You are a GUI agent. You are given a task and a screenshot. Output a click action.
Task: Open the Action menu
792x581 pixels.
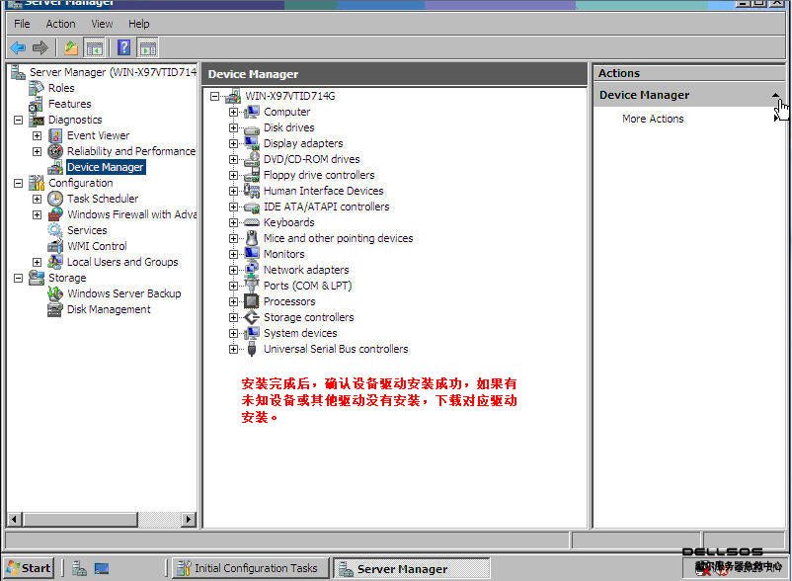pos(60,24)
